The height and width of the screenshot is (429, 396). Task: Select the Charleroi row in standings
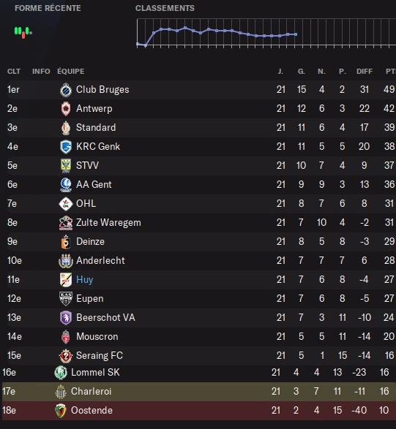click(199, 392)
